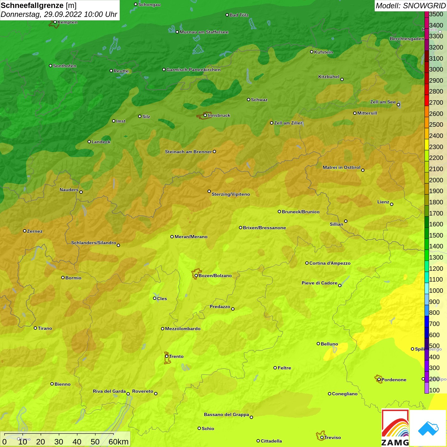The height and width of the screenshot is (447, 447).
Task: Click the Brixen/Bressanone label
Action: point(264,228)
